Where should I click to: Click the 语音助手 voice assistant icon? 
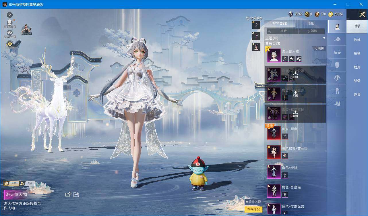pyautogui.click(x=26, y=30)
